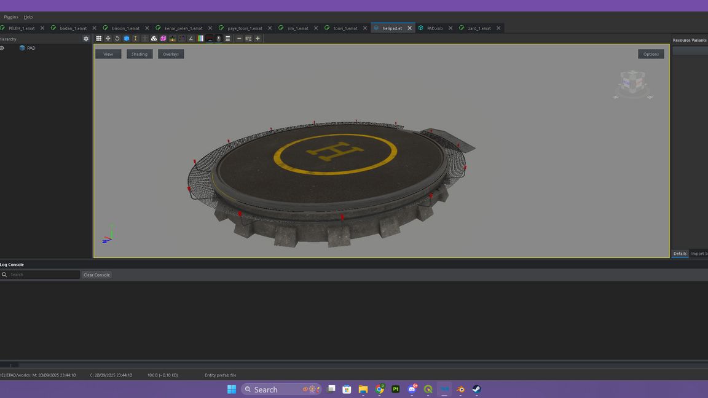Click the color spectrum toolbar icon
The height and width of the screenshot is (398, 708).
[x=200, y=39]
